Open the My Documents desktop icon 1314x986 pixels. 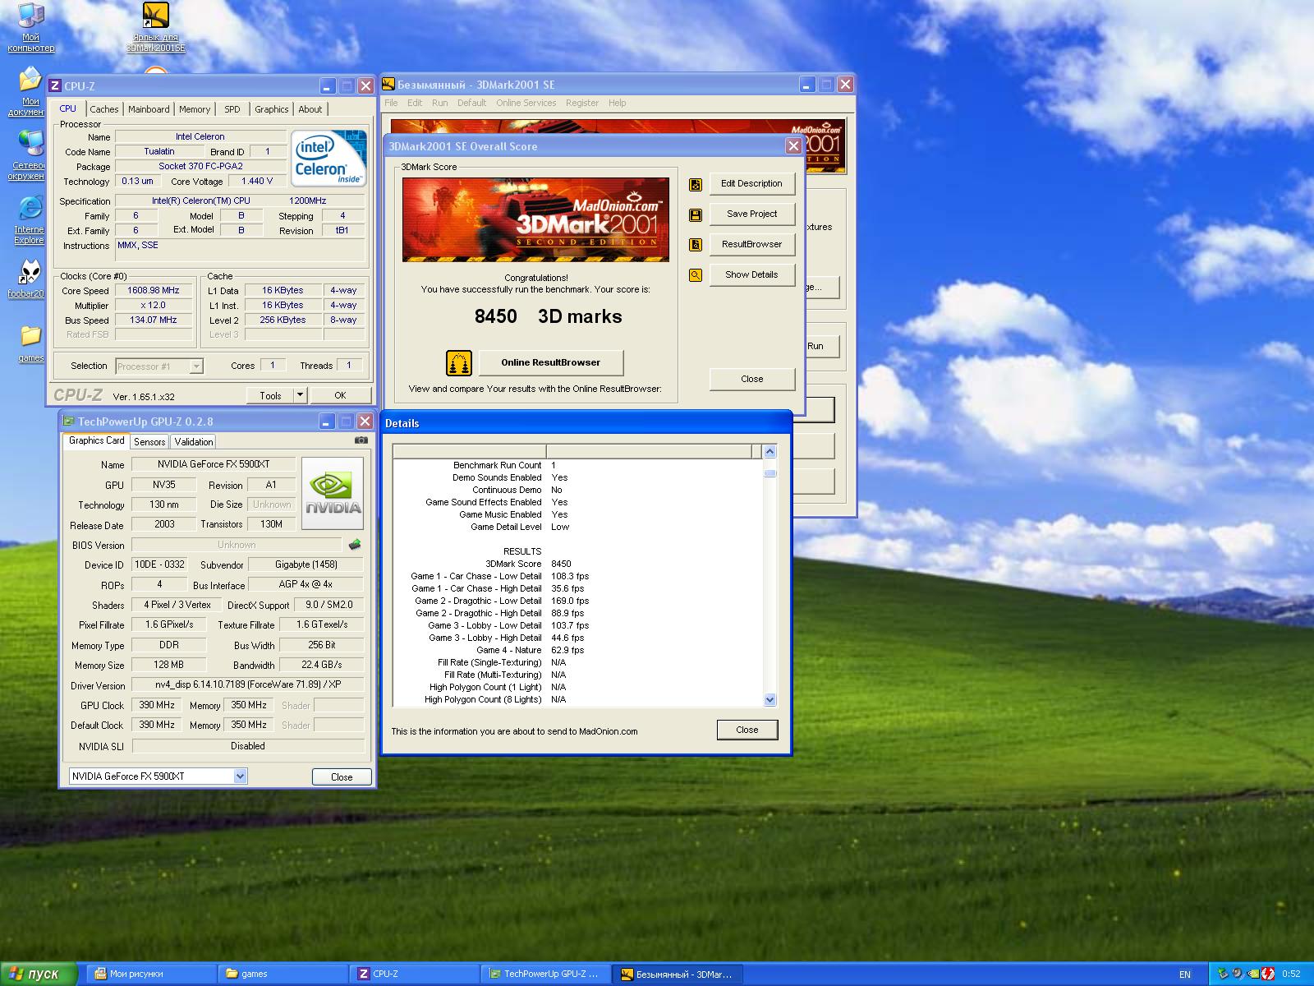click(30, 92)
